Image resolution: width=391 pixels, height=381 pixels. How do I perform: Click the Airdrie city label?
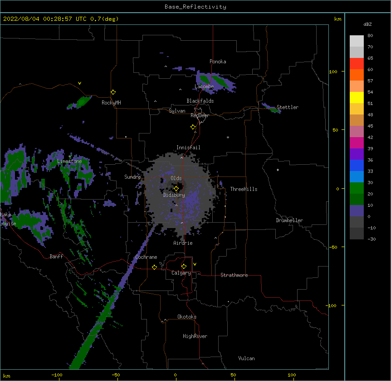click(183, 243)
